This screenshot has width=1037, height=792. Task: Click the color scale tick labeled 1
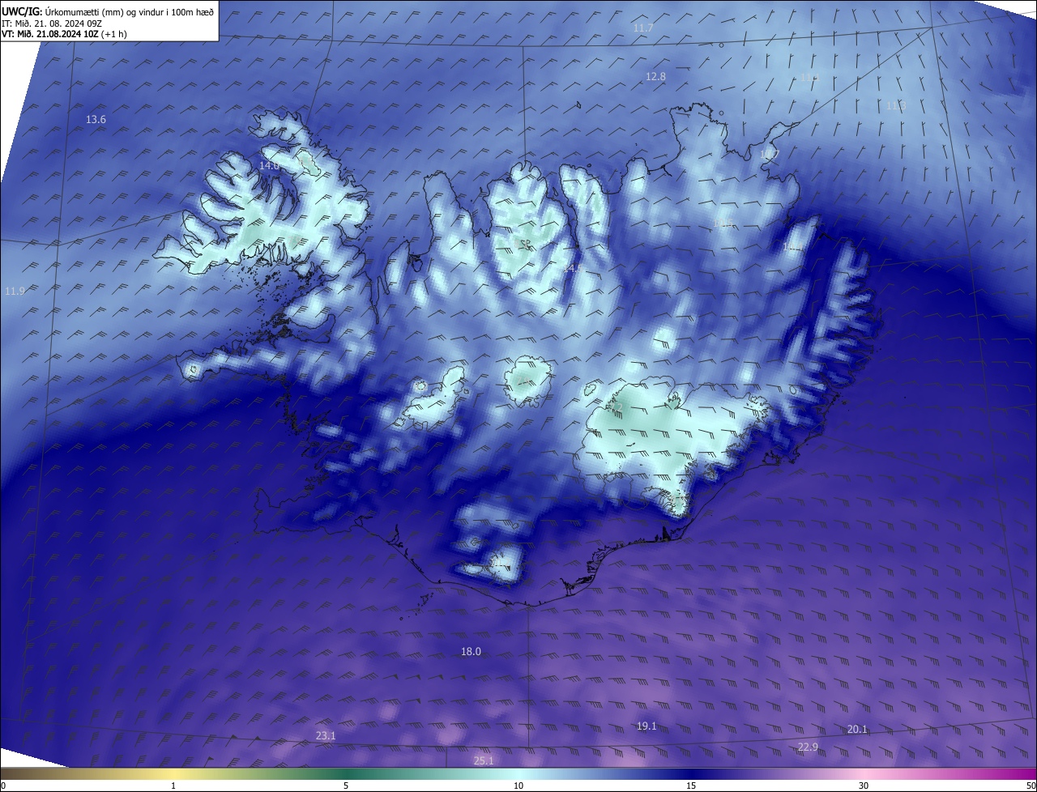[173, 786]
